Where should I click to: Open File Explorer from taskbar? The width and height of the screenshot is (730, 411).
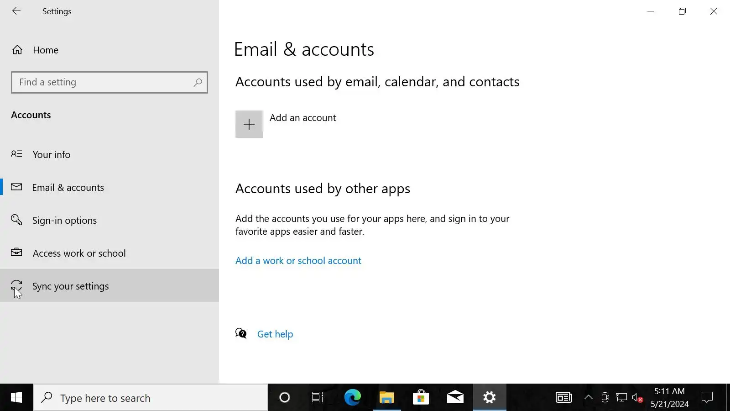click(387, 398)
